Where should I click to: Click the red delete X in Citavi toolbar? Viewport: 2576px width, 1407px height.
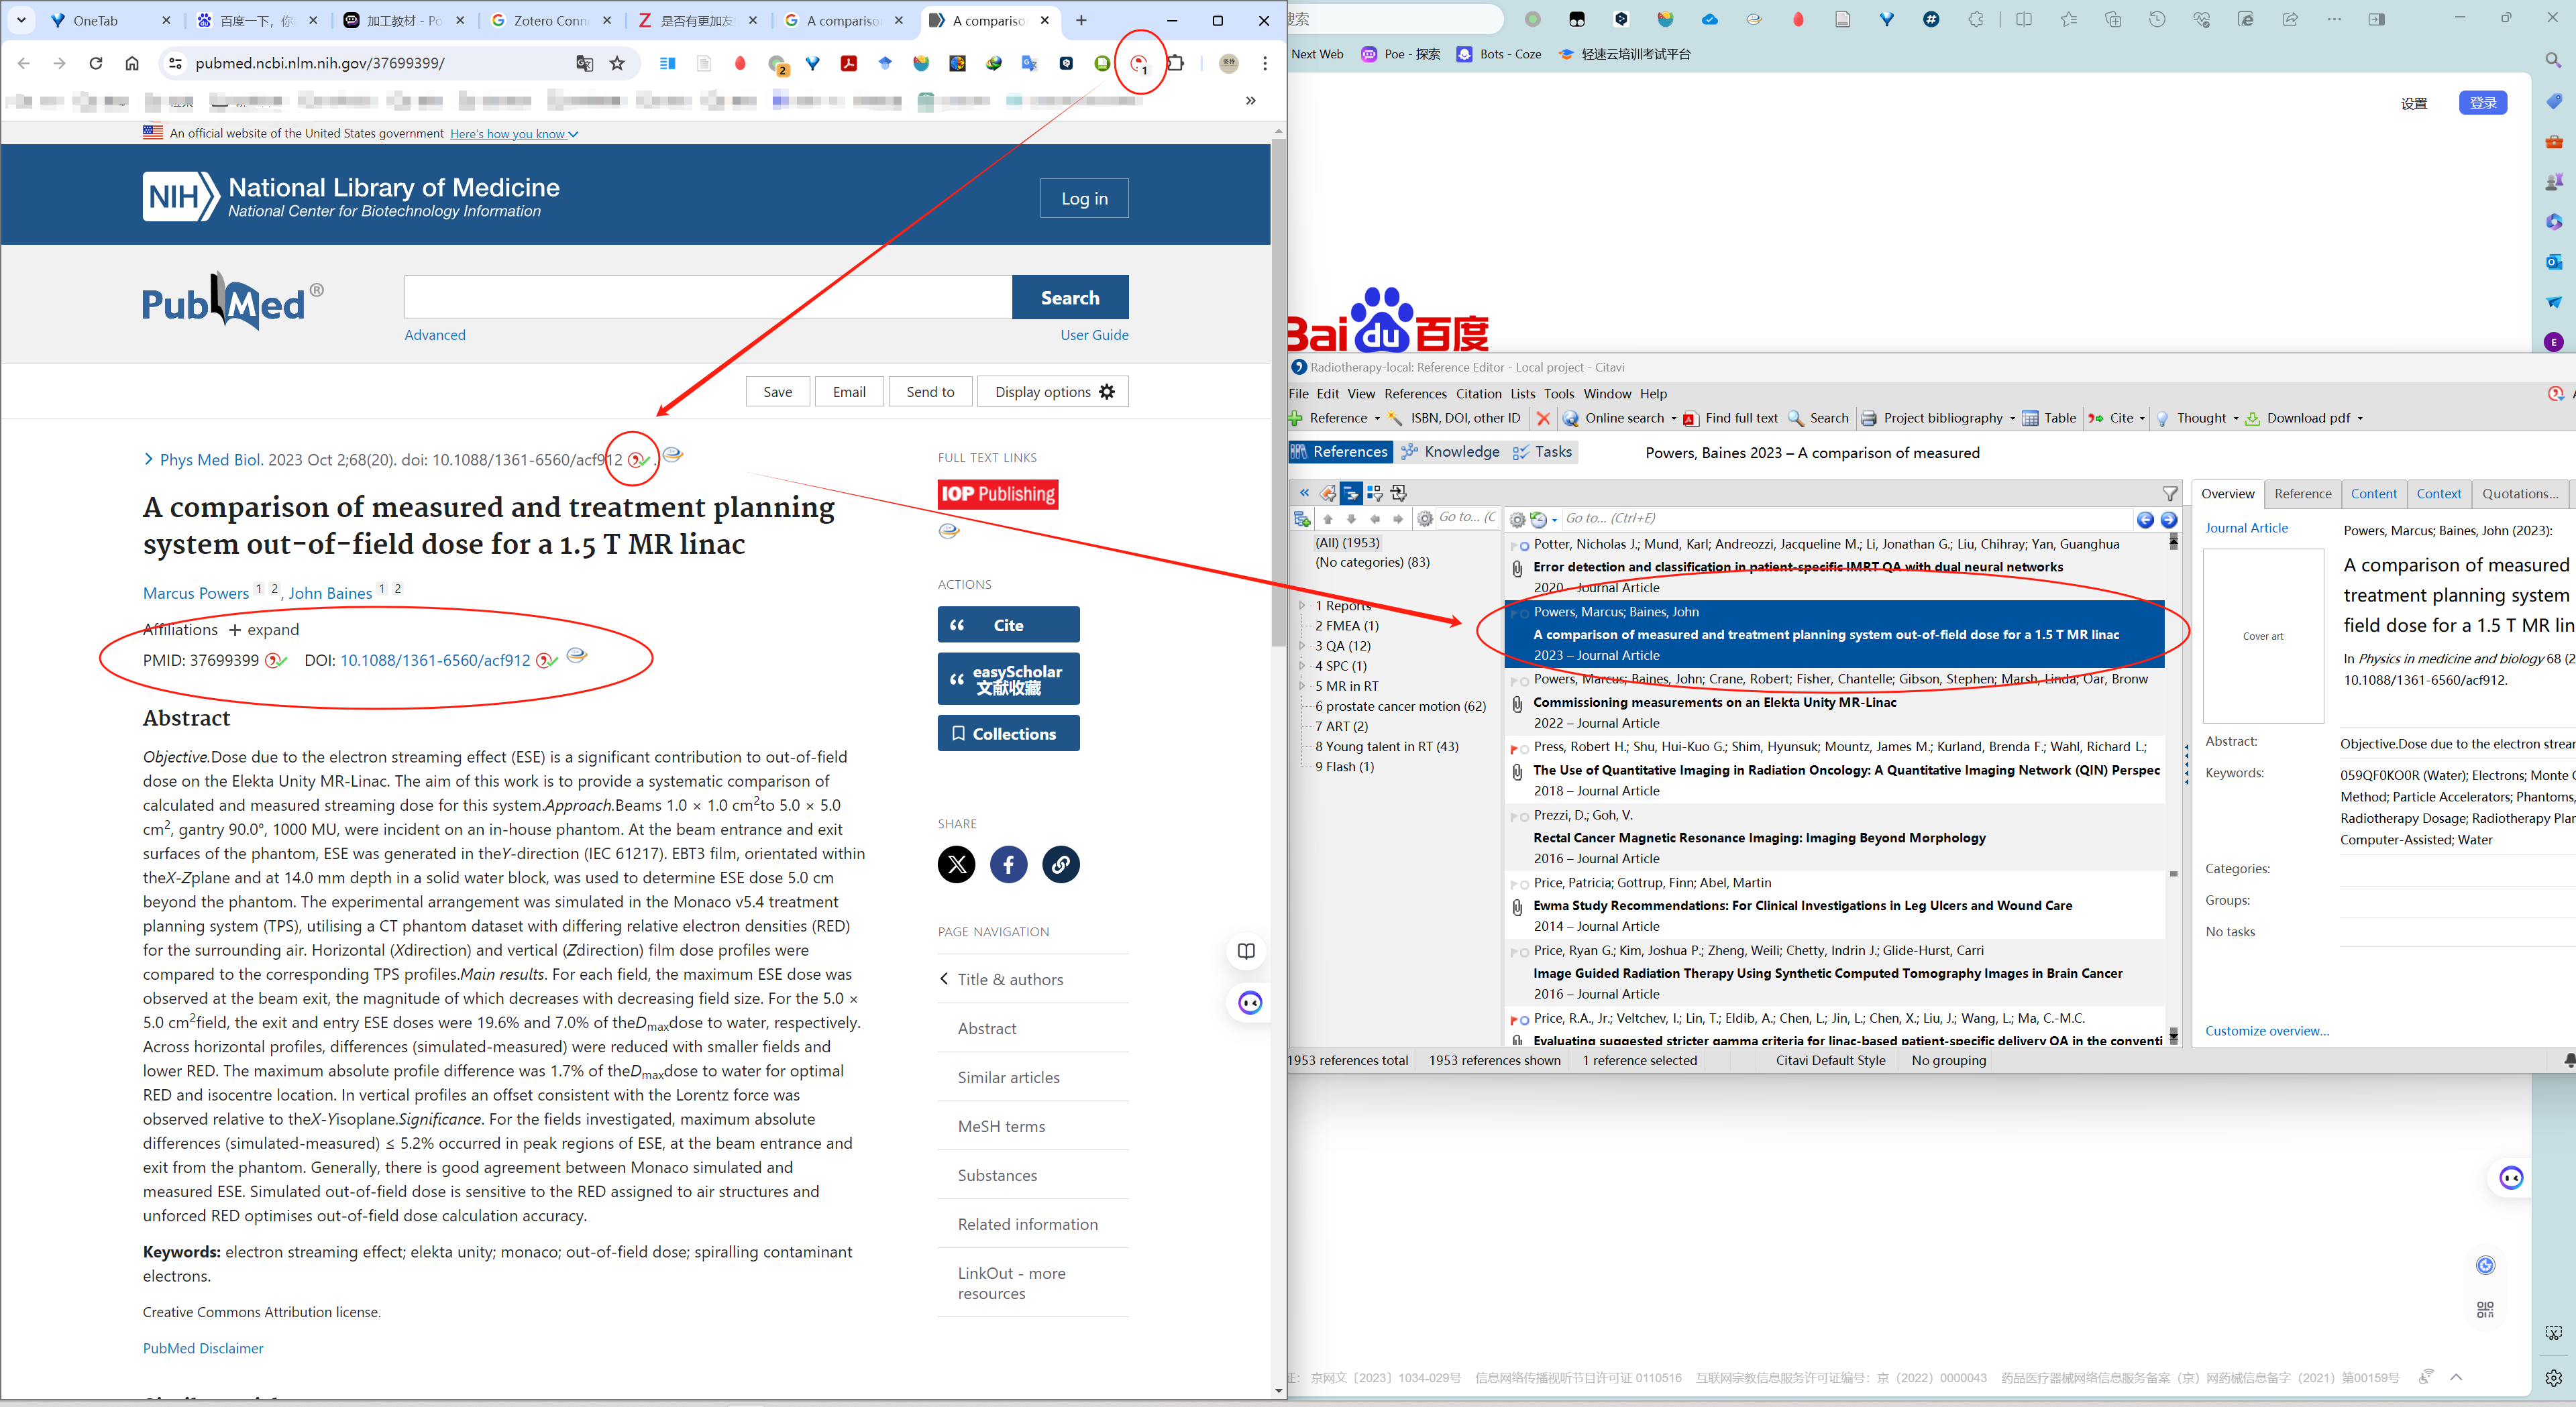(x=1543, y=419)
